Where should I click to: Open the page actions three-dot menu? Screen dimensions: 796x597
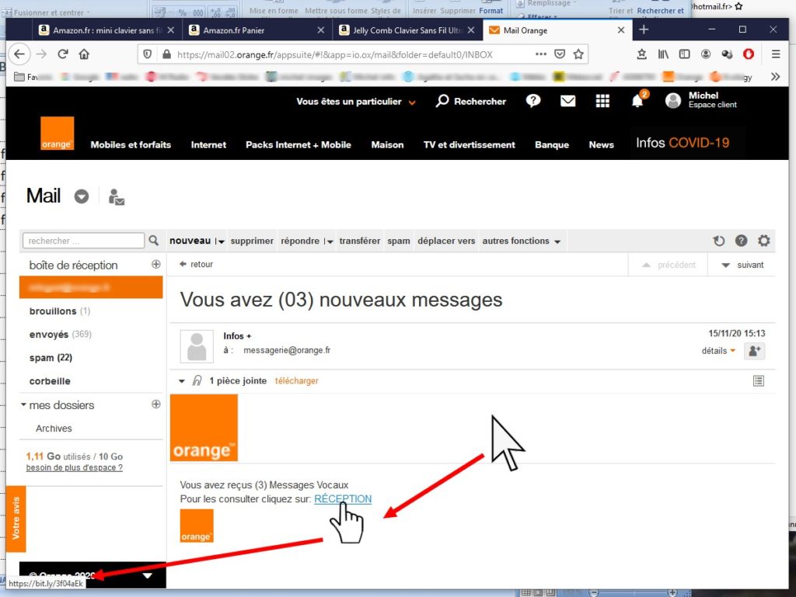(541, 54)
